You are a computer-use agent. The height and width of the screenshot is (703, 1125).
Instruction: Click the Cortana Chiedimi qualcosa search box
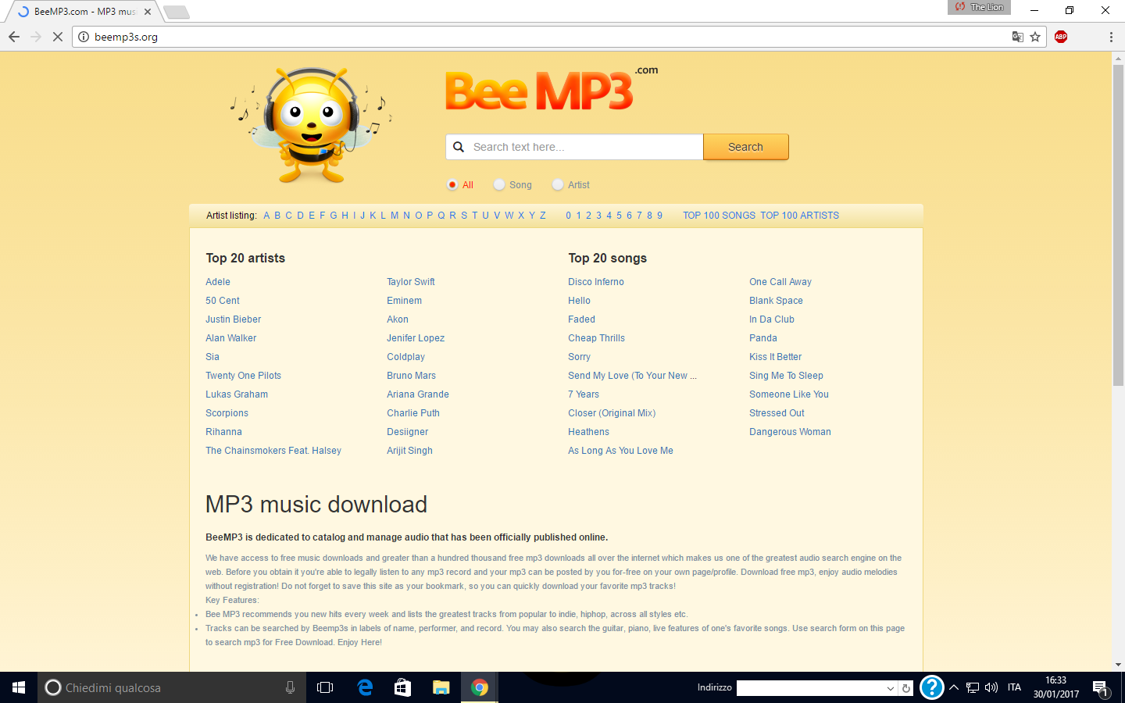point(172,687)
